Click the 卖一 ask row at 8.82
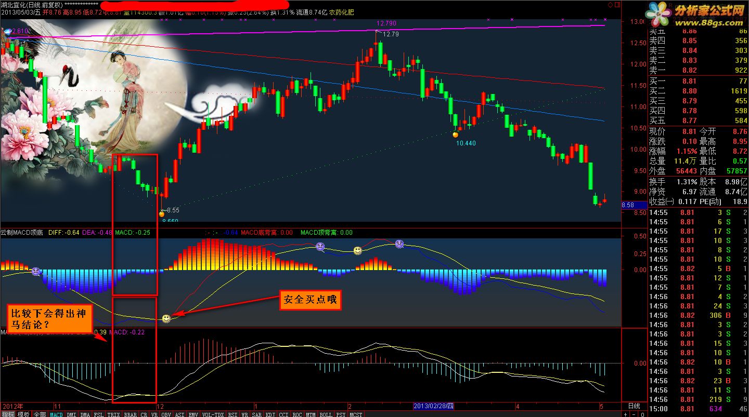The image size is (749, 417). click(699, 71)
